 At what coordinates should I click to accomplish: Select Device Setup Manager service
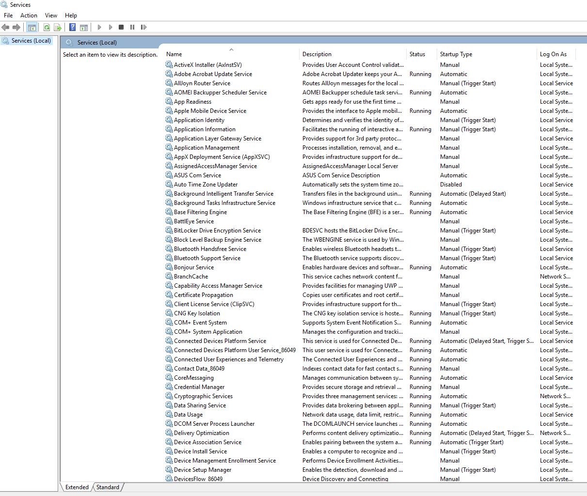[x=203, y=470]
